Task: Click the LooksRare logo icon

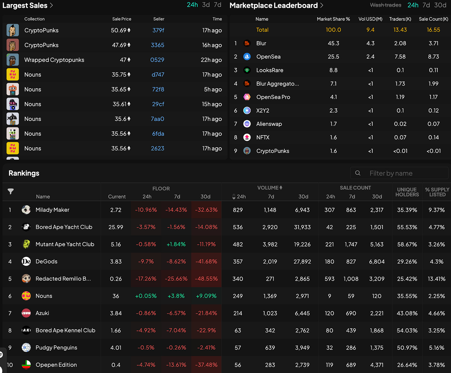Action: tap(247, 70)
